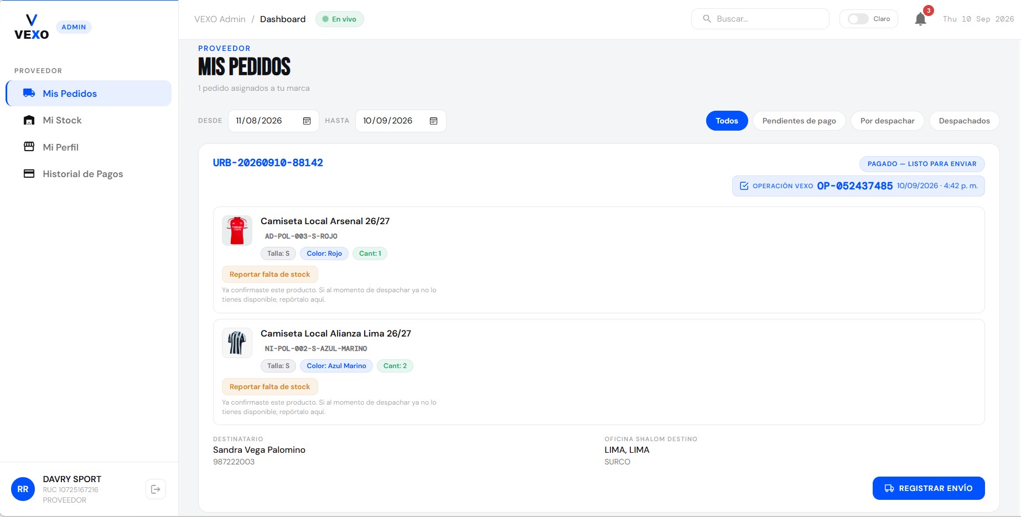Click the red notification count badge

click(929, 11)
